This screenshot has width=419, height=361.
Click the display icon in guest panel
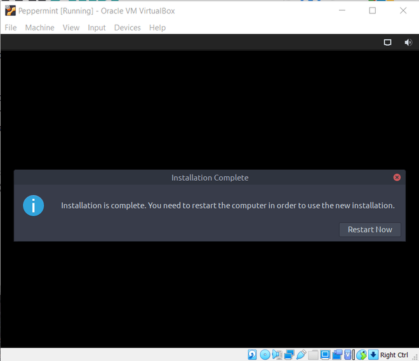(387, 43)
